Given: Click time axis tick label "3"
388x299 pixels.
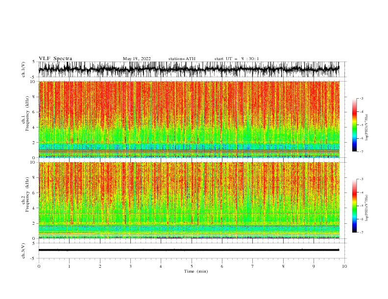Looking at the screenshot, I should click(130, 266).
